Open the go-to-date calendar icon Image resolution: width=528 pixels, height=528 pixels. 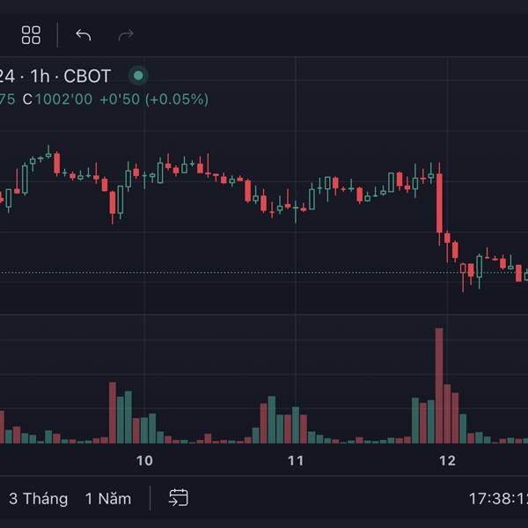coord(178,498)
